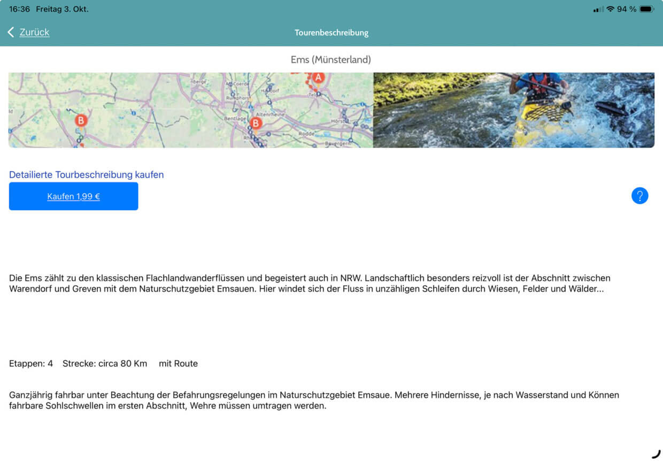This screenshot has height=461, width=663.
Task: Tap 'Detailierte Tourbeschreibung kaufen' blue text
Action: click(x=86, y=174)
